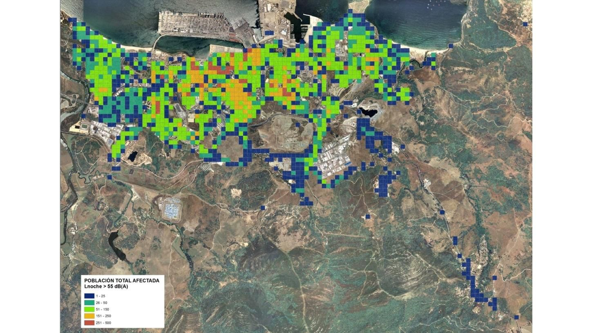Click the label '251 - 500' in the legend
The width and height of the screenshot is (592, 333).
(104, 323)
